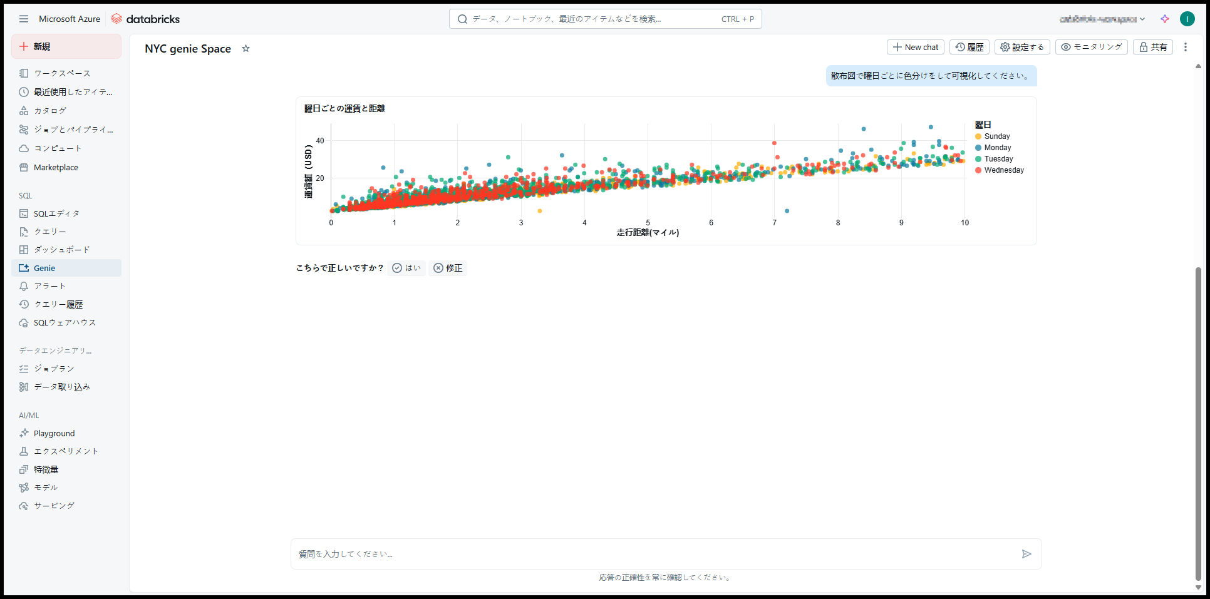Open the 共有 sharing options

coord(1152,47)
